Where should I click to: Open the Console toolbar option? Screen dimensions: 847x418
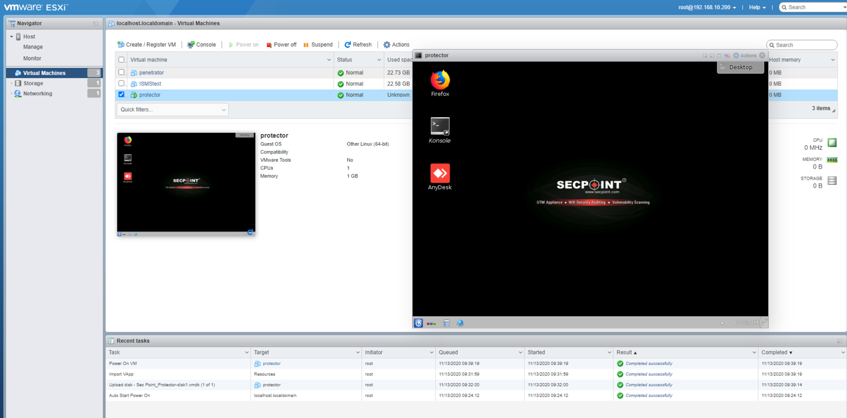tap(202, 45)
